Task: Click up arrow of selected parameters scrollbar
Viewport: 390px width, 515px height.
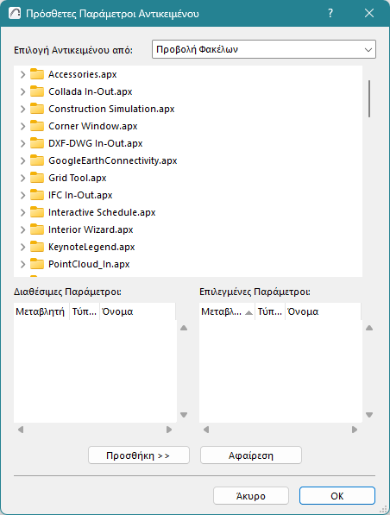Action: (369, 328)
